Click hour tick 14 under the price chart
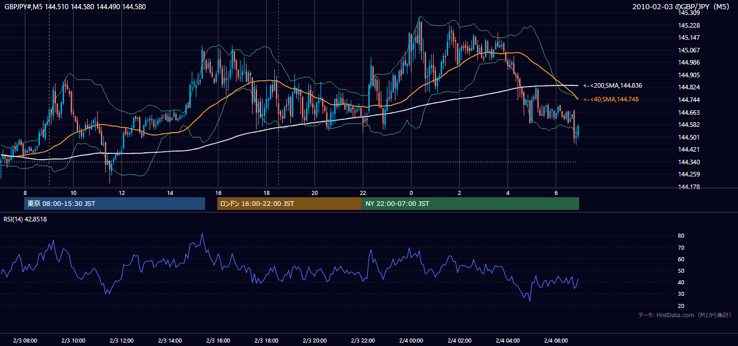The image size is (738, 346). 170,193
